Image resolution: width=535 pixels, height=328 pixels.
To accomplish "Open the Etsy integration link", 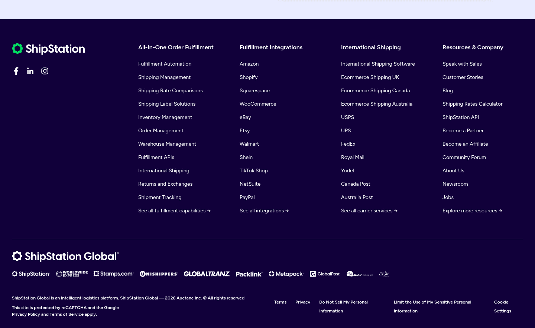I will tap(245, 130).
